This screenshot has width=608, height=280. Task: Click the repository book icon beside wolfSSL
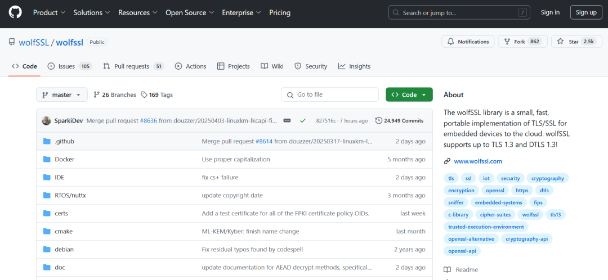point(12,42)
